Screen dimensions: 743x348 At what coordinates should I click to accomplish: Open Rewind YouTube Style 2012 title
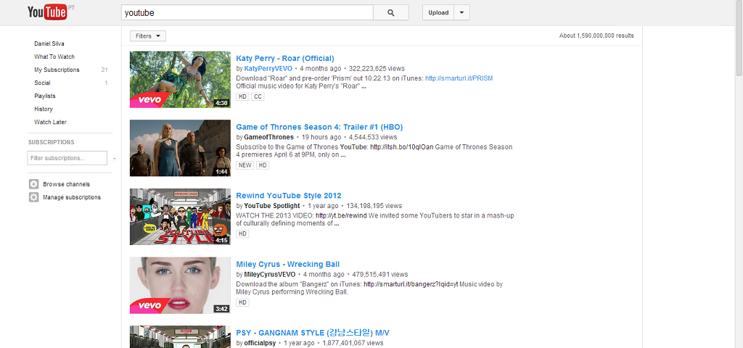click(289, 196)
